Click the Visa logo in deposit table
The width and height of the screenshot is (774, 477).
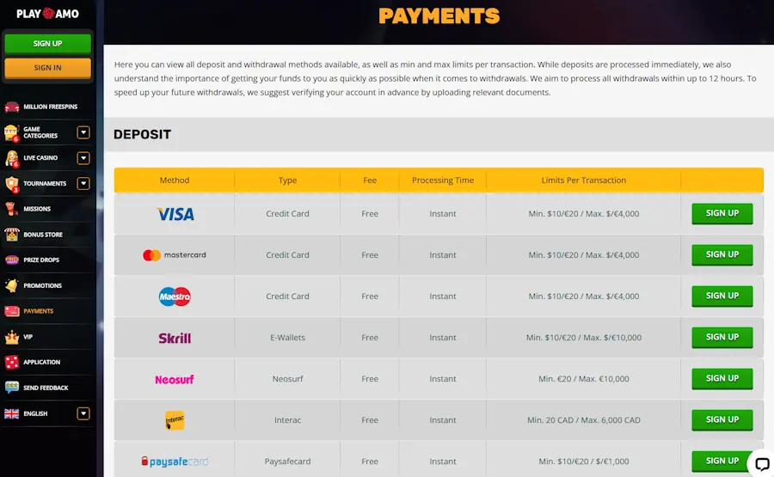(x=175, y=214)
